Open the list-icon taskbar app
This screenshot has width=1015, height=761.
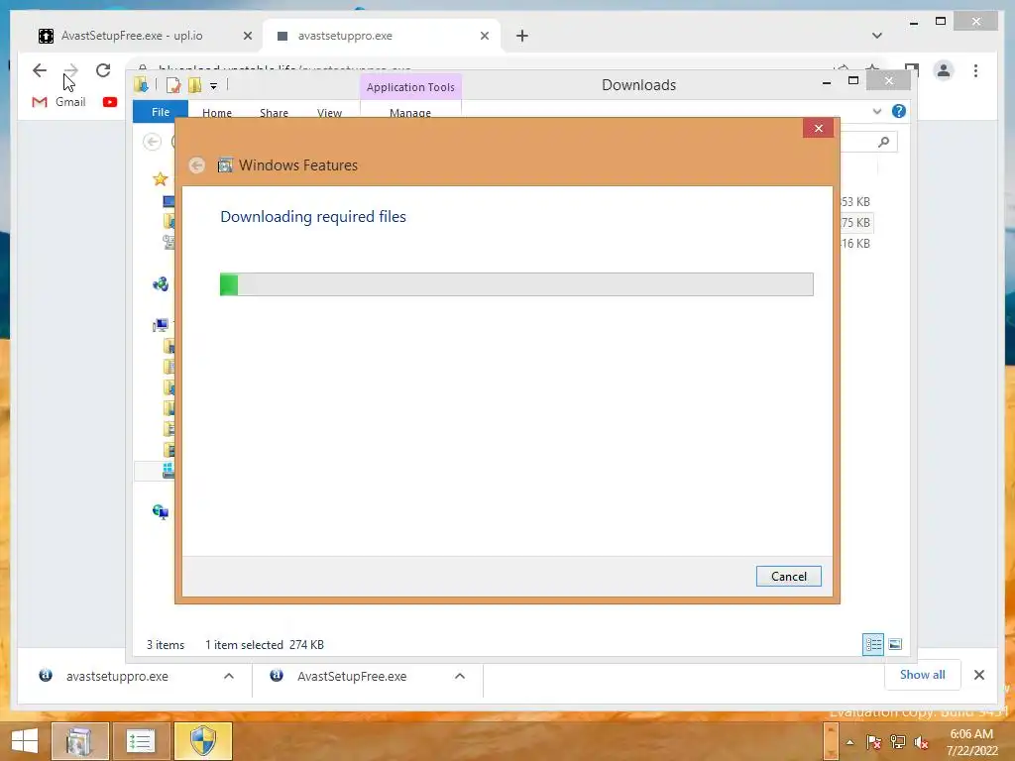(141, 741)
